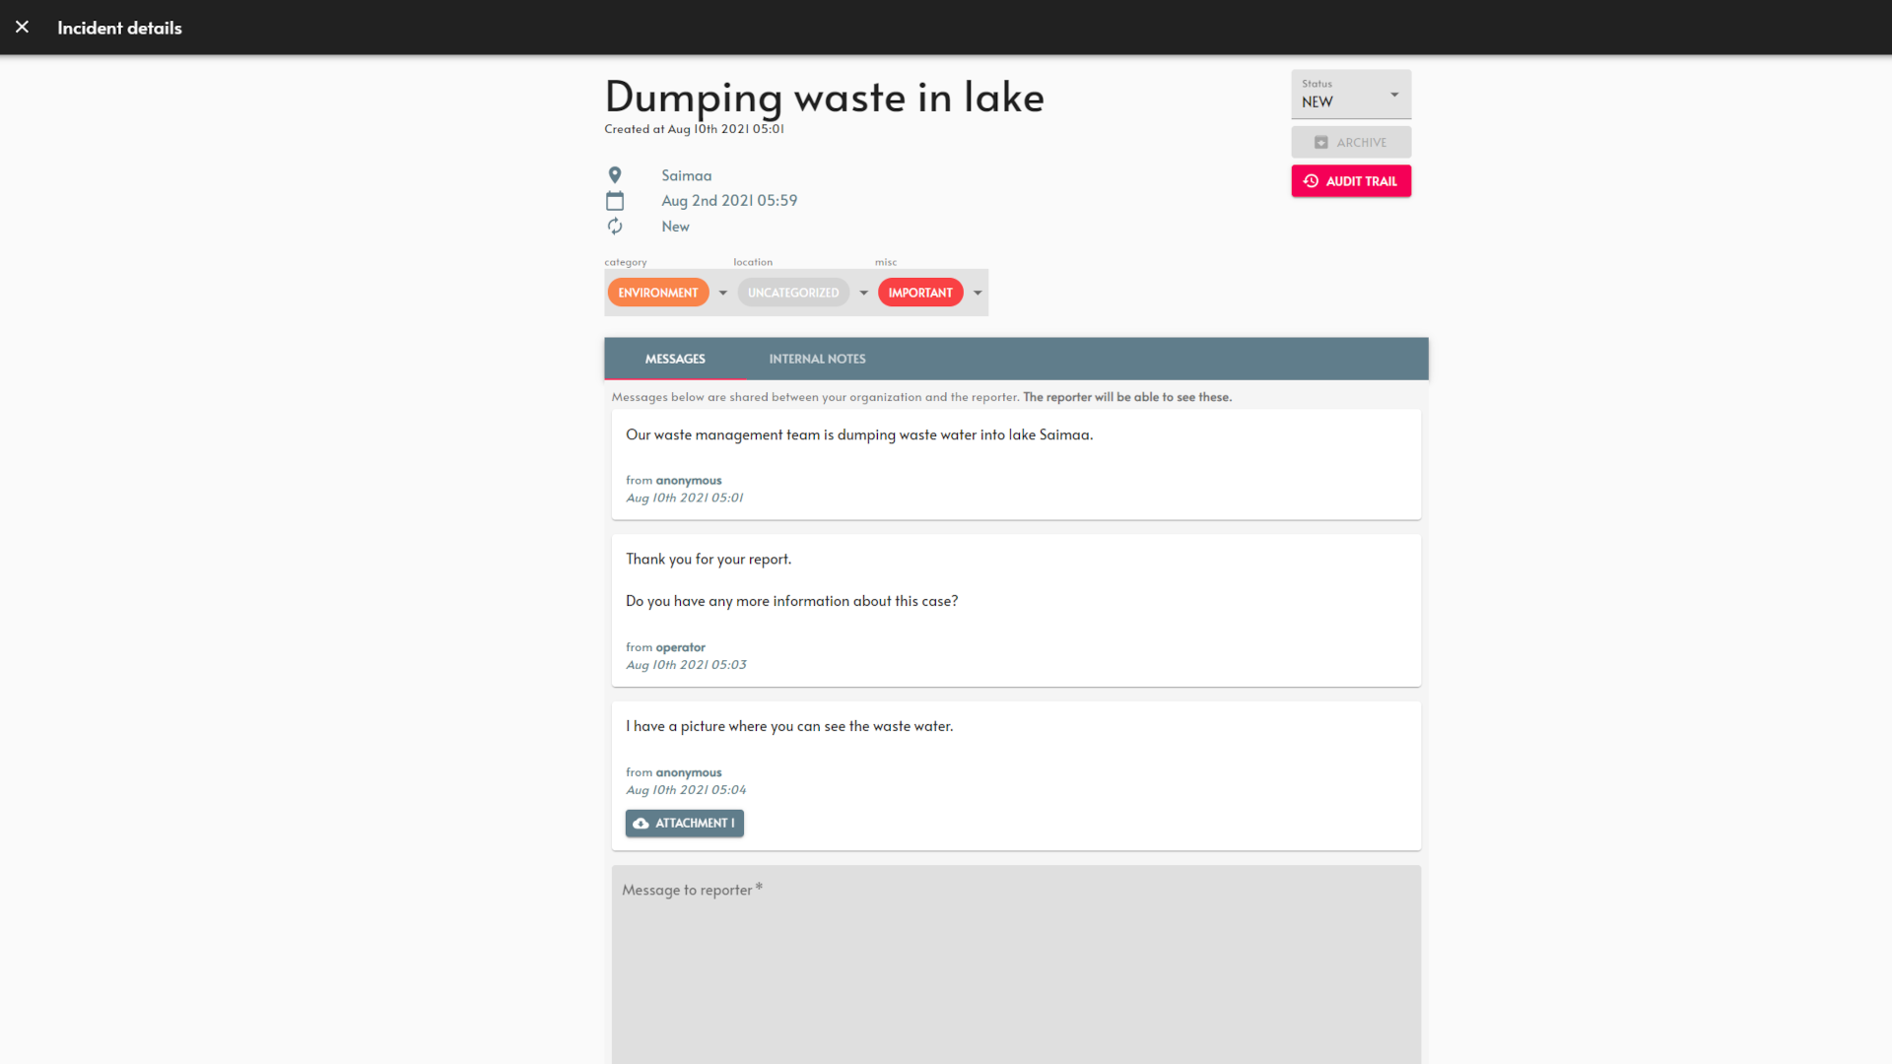
Task: Click the refresh status icon next to New
Action: (615, 227)
